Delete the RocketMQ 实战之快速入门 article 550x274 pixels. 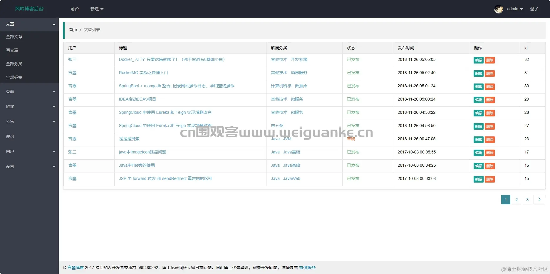point(490,73)
